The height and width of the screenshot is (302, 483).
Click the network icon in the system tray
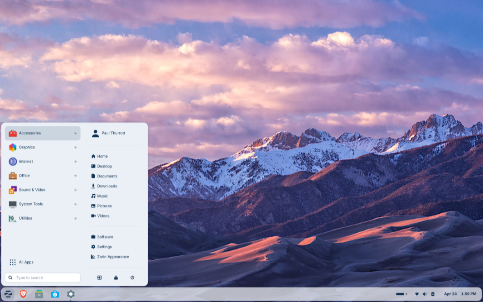pos(417,294)
